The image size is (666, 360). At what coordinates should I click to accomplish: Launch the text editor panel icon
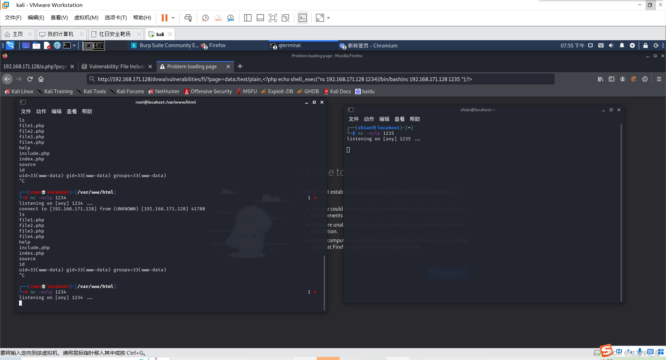tap(47, 45)
